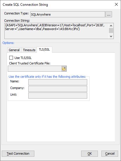The width and height of the screenshot is (121, 161).
Task: Click the connection string scrollbar thumb
Action: pos(111,31)
